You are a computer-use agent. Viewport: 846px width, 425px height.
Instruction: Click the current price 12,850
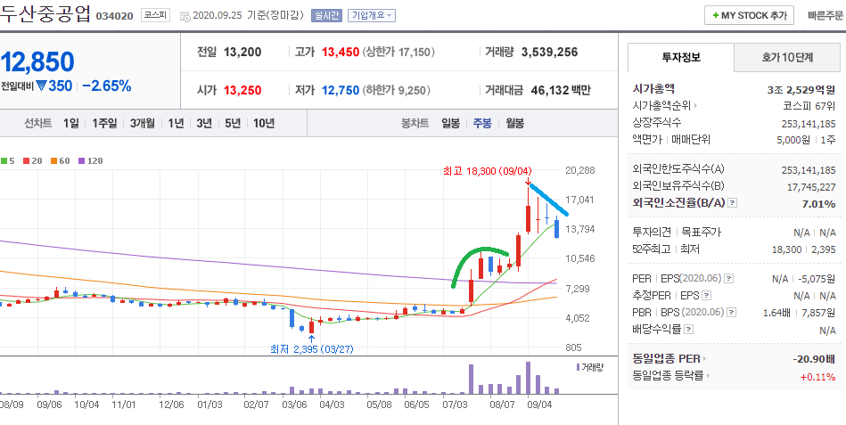click(x=37, y=62)
